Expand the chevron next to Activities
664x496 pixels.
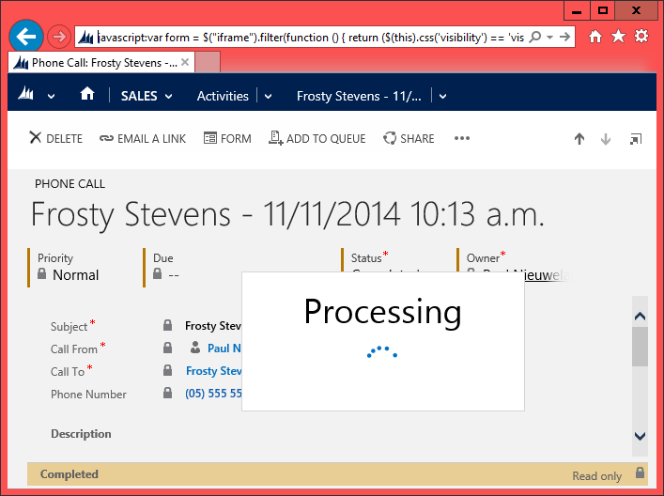[268, 96]
